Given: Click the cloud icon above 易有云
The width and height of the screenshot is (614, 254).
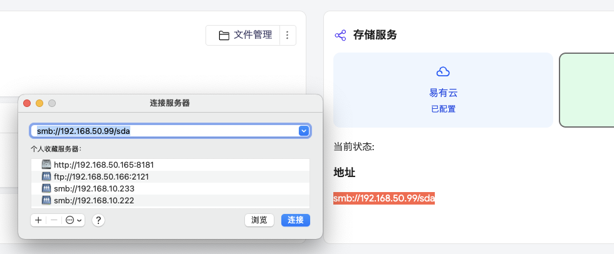Looking at the screenshot, I should point(443,71).
